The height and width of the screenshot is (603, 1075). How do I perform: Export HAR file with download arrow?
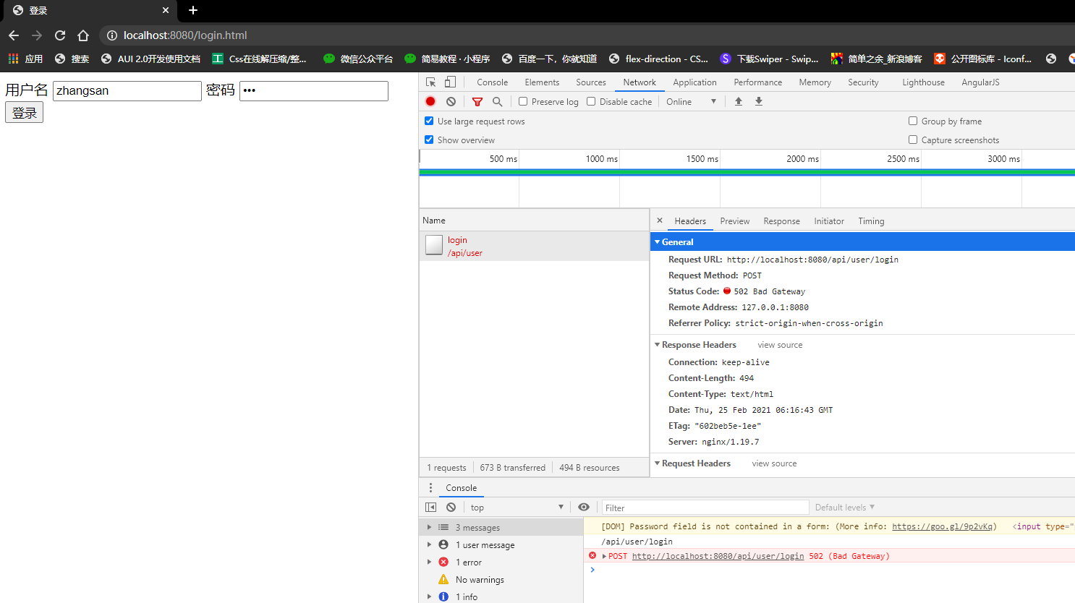(x=759, y=101)
